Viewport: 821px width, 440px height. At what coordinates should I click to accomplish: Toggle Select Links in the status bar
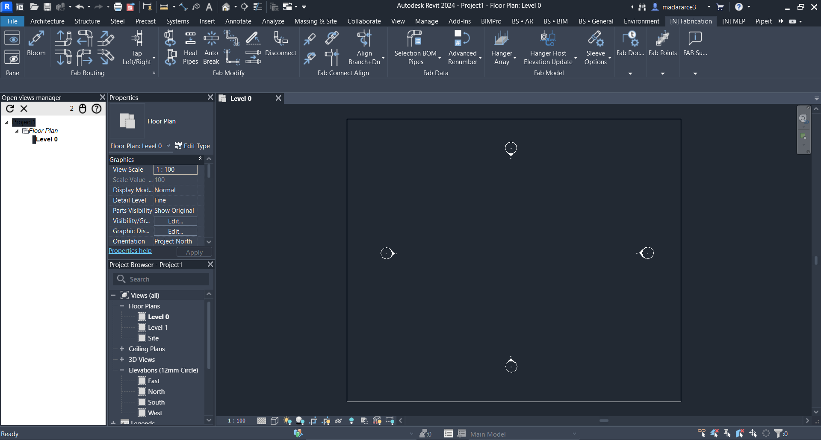click(x=702, y=434)
